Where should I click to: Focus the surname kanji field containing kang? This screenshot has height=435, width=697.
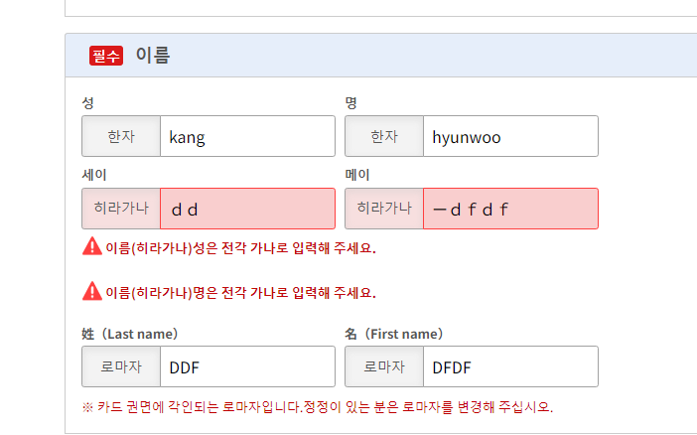click(x=247, y=136)
